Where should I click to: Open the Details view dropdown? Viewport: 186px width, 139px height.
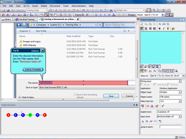[x=144, y=10]
